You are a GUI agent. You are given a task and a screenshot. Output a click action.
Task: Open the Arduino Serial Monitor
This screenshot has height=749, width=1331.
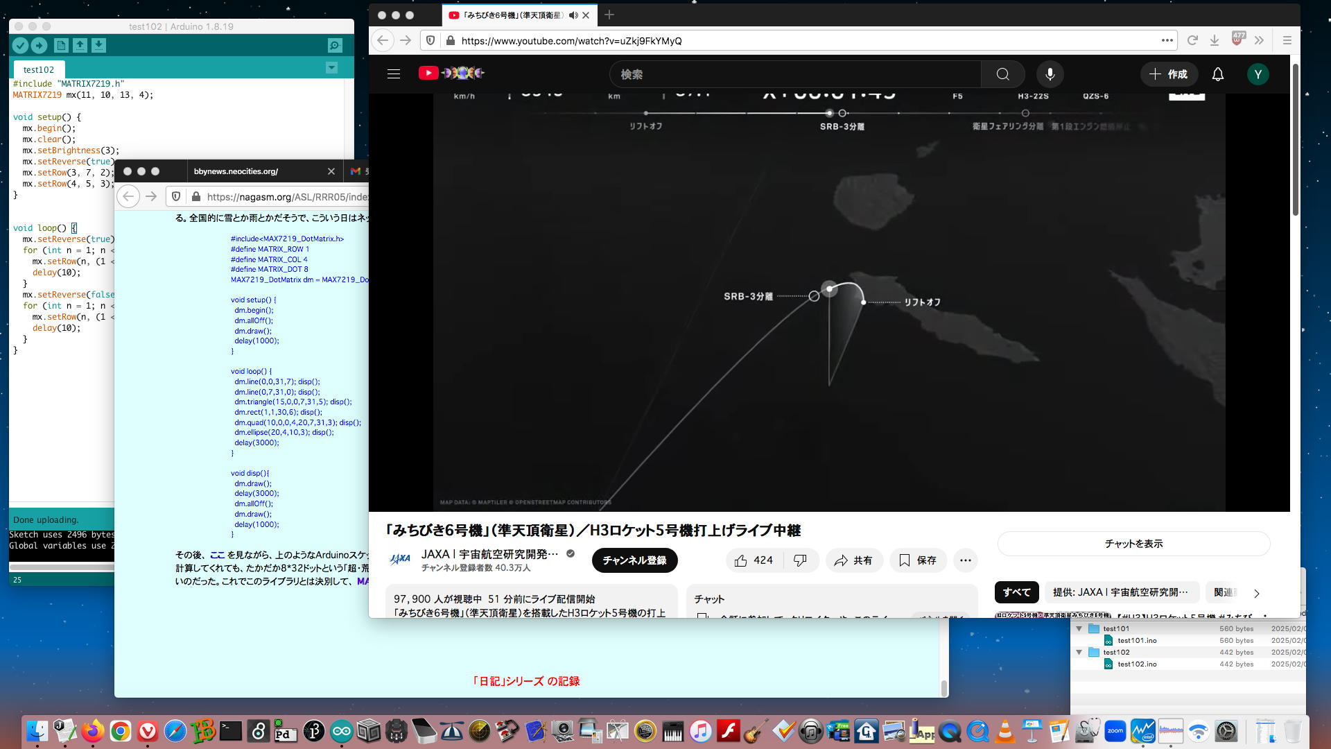(x=335, y=46)
